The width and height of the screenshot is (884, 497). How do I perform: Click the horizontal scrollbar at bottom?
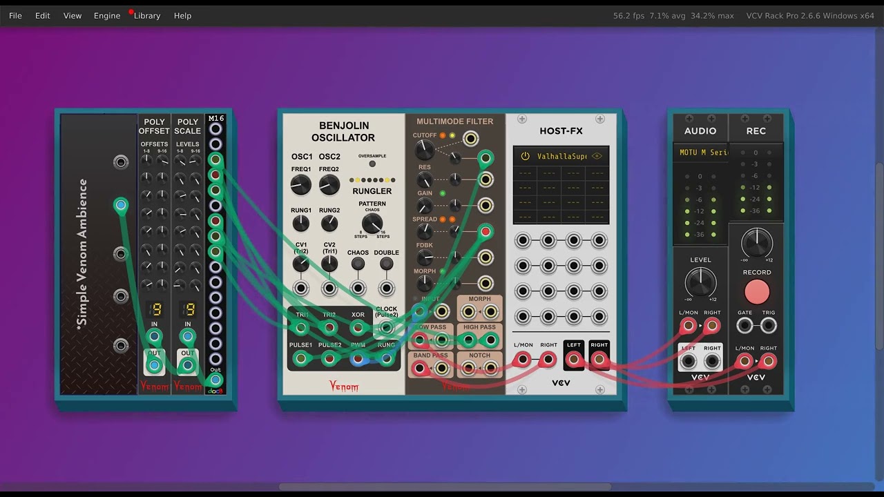coord(445,487)
